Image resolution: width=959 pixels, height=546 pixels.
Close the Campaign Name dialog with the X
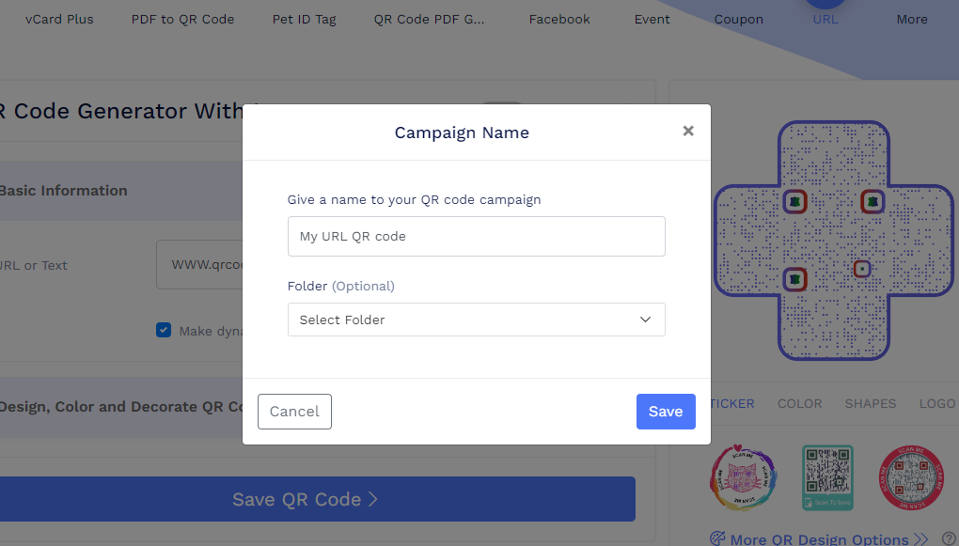click(x=687, y=131)
